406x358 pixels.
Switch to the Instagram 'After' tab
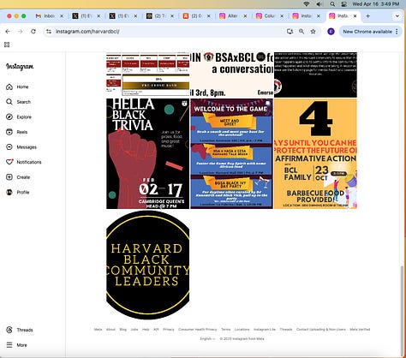(234, 16)
